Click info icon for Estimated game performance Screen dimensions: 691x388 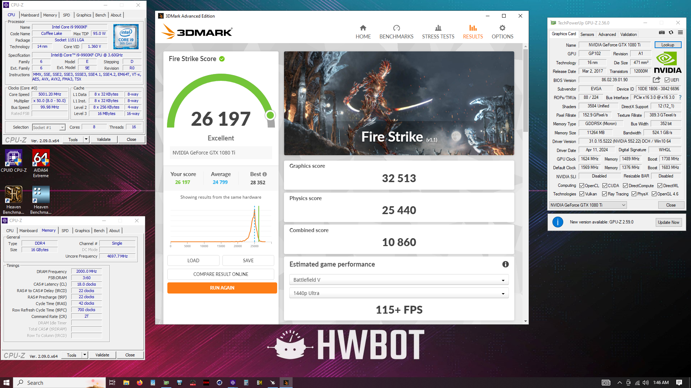(505, 264)
